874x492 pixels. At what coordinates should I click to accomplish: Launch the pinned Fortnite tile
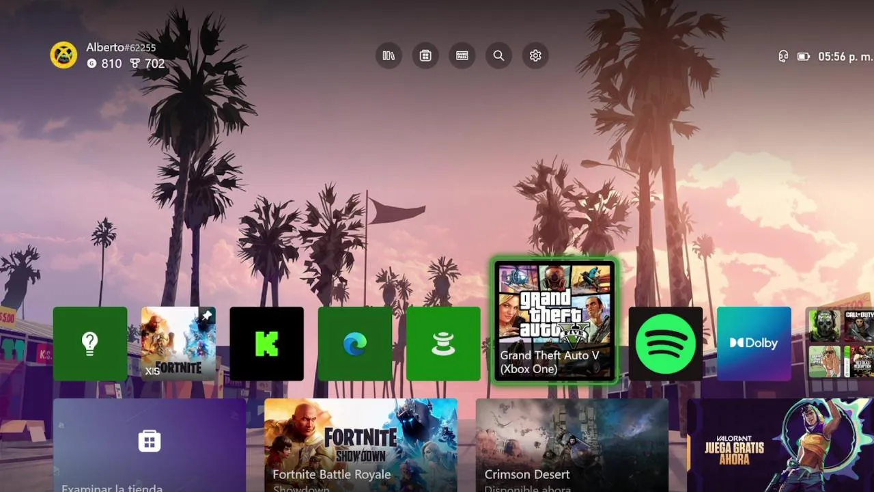(178, 344)
